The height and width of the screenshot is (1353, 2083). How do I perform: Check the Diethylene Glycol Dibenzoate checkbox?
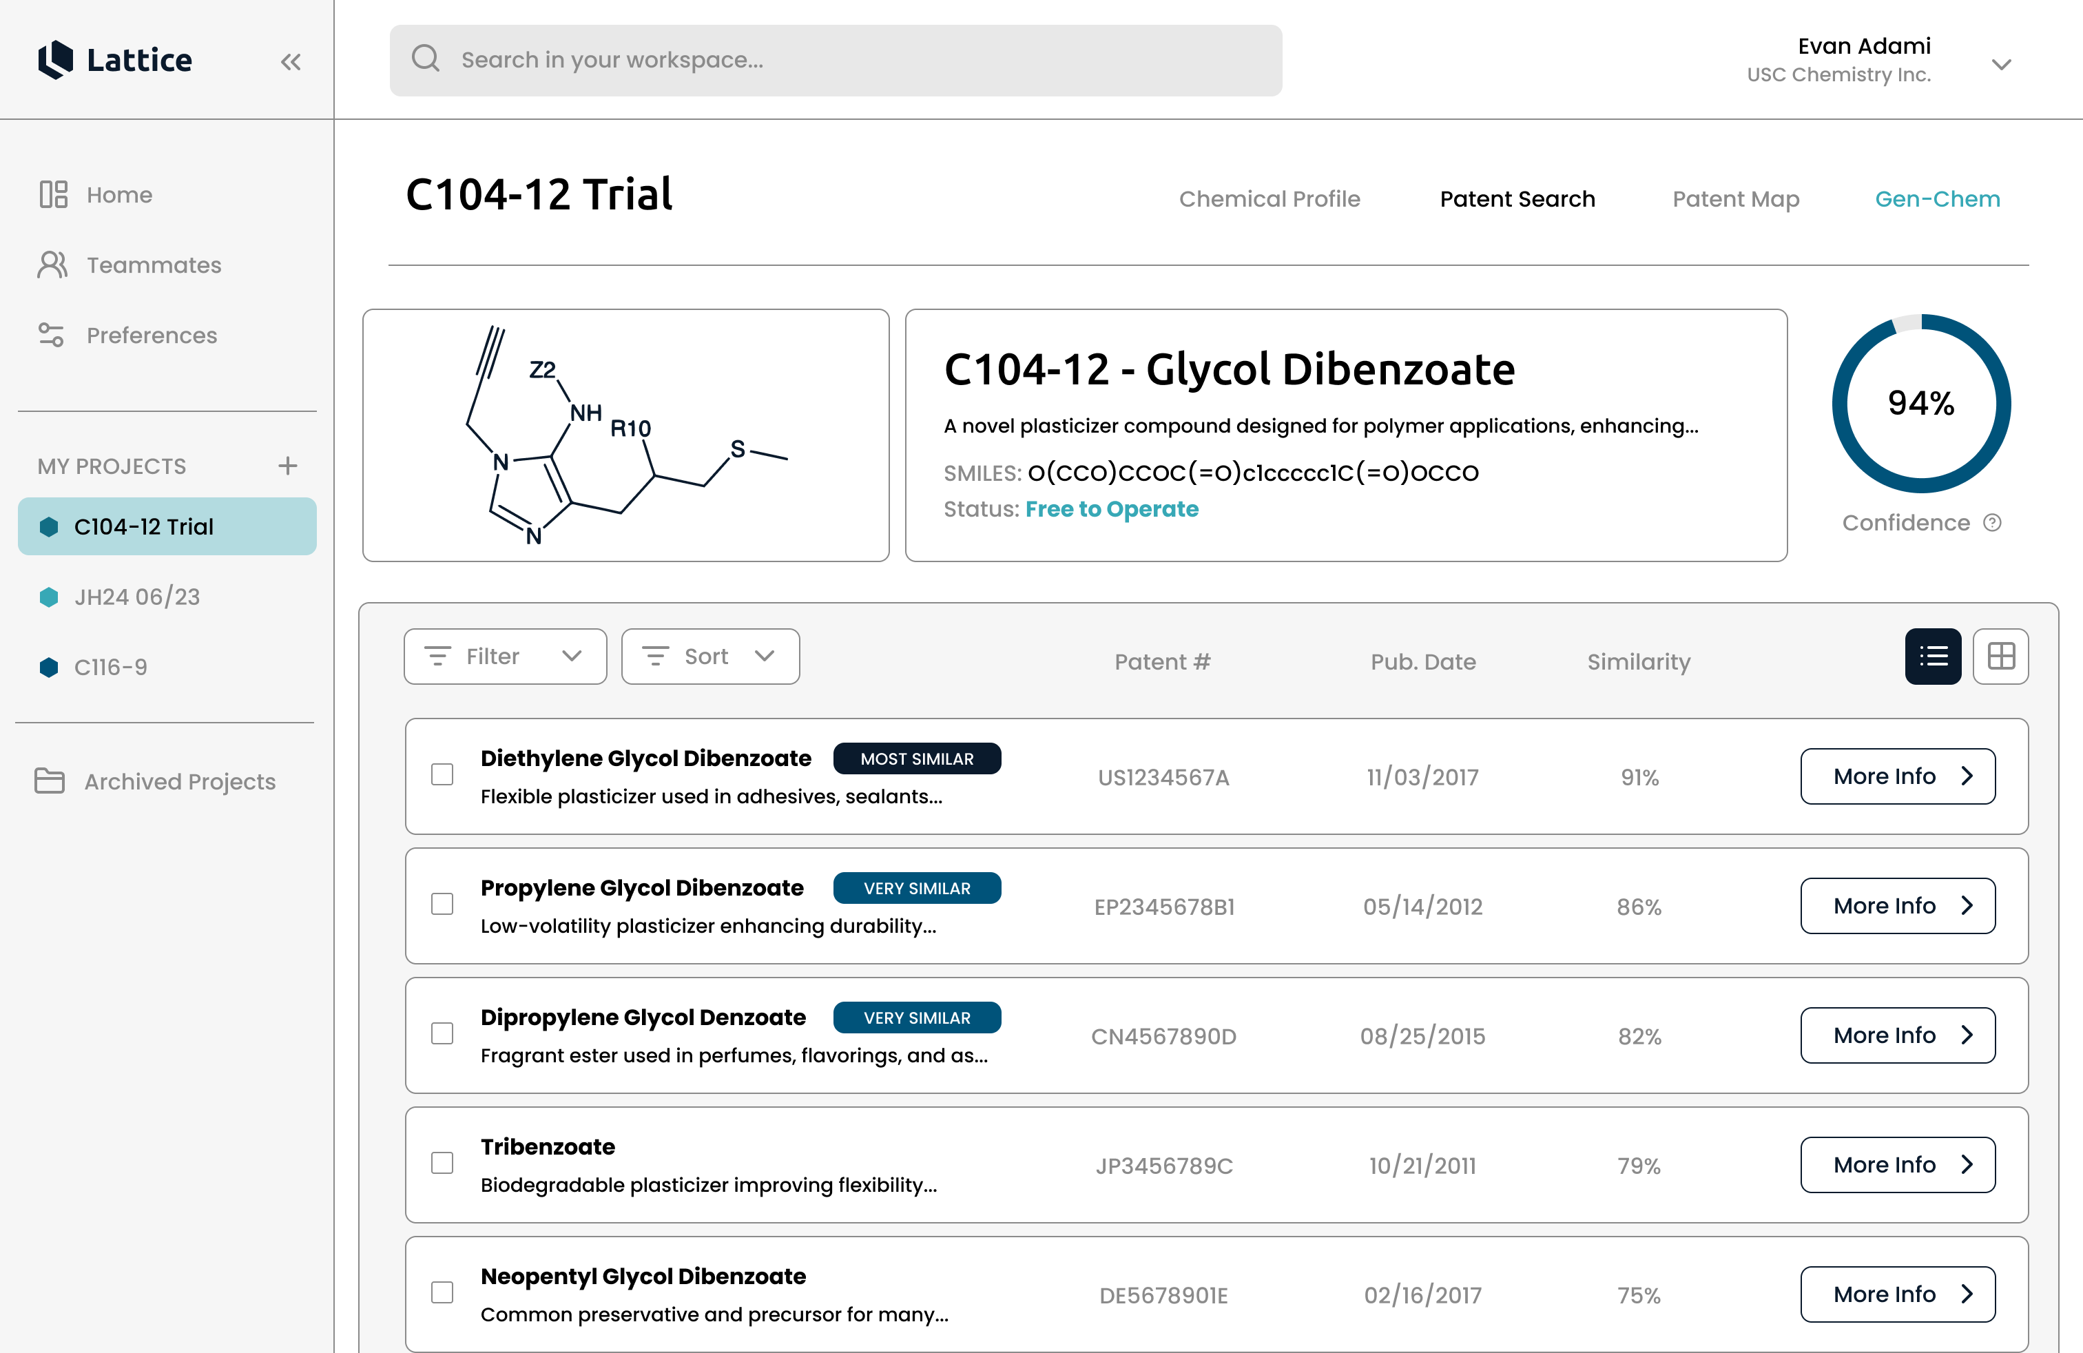[442, 774]
